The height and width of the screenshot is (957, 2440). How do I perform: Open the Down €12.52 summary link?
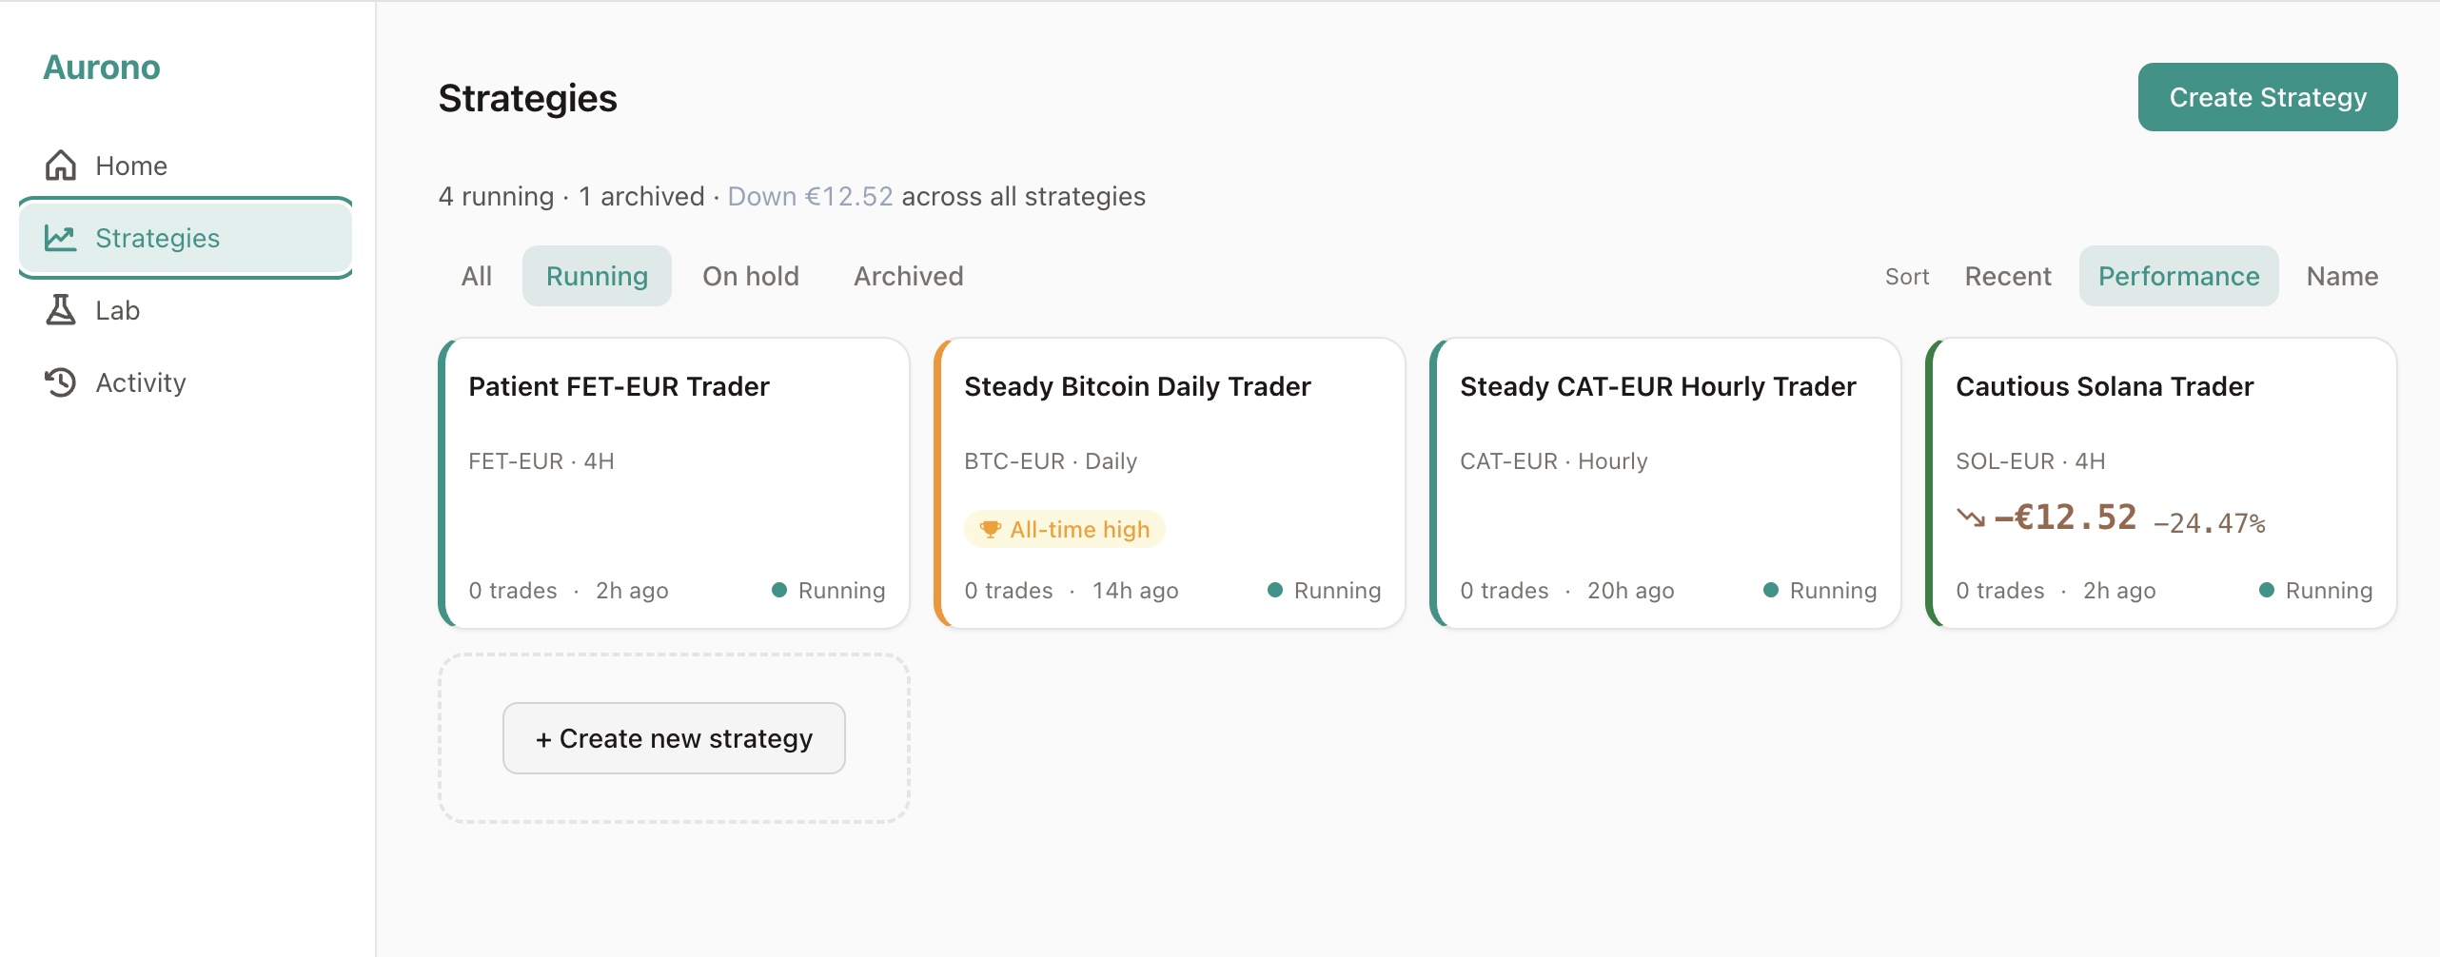[809, 196]
